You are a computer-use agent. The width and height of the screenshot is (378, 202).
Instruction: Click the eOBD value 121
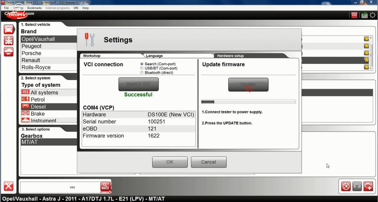(152, 129)
